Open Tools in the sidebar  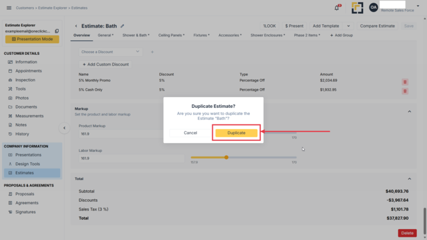click(x=20, y=89)
